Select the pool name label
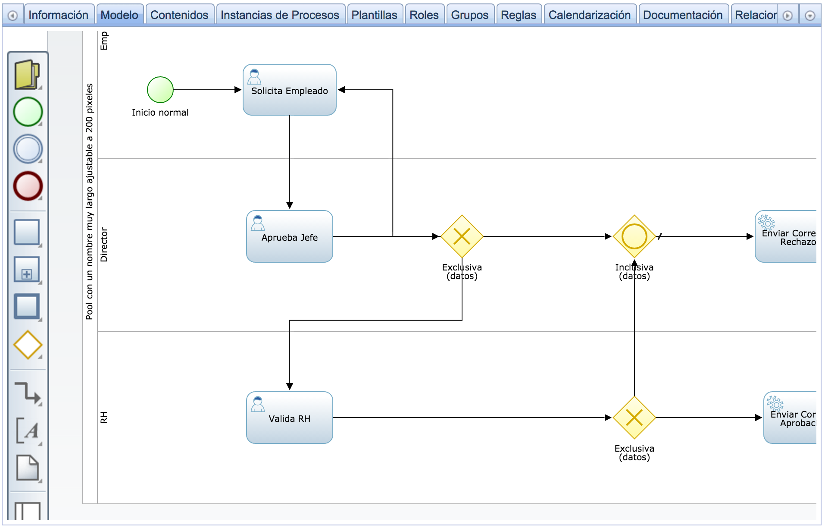This screenshot has height=528, width=825. (x=90, y=201)
